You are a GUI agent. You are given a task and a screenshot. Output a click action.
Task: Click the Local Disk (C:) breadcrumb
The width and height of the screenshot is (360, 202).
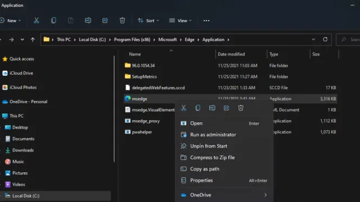click(x=92, y=40)
